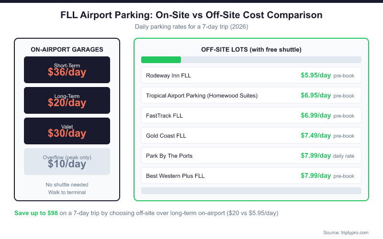Click the $7.49/day Gold Coast price
The width and height of the screenshot is (383, 239).
pyautogui.click(x=315, y=136)
